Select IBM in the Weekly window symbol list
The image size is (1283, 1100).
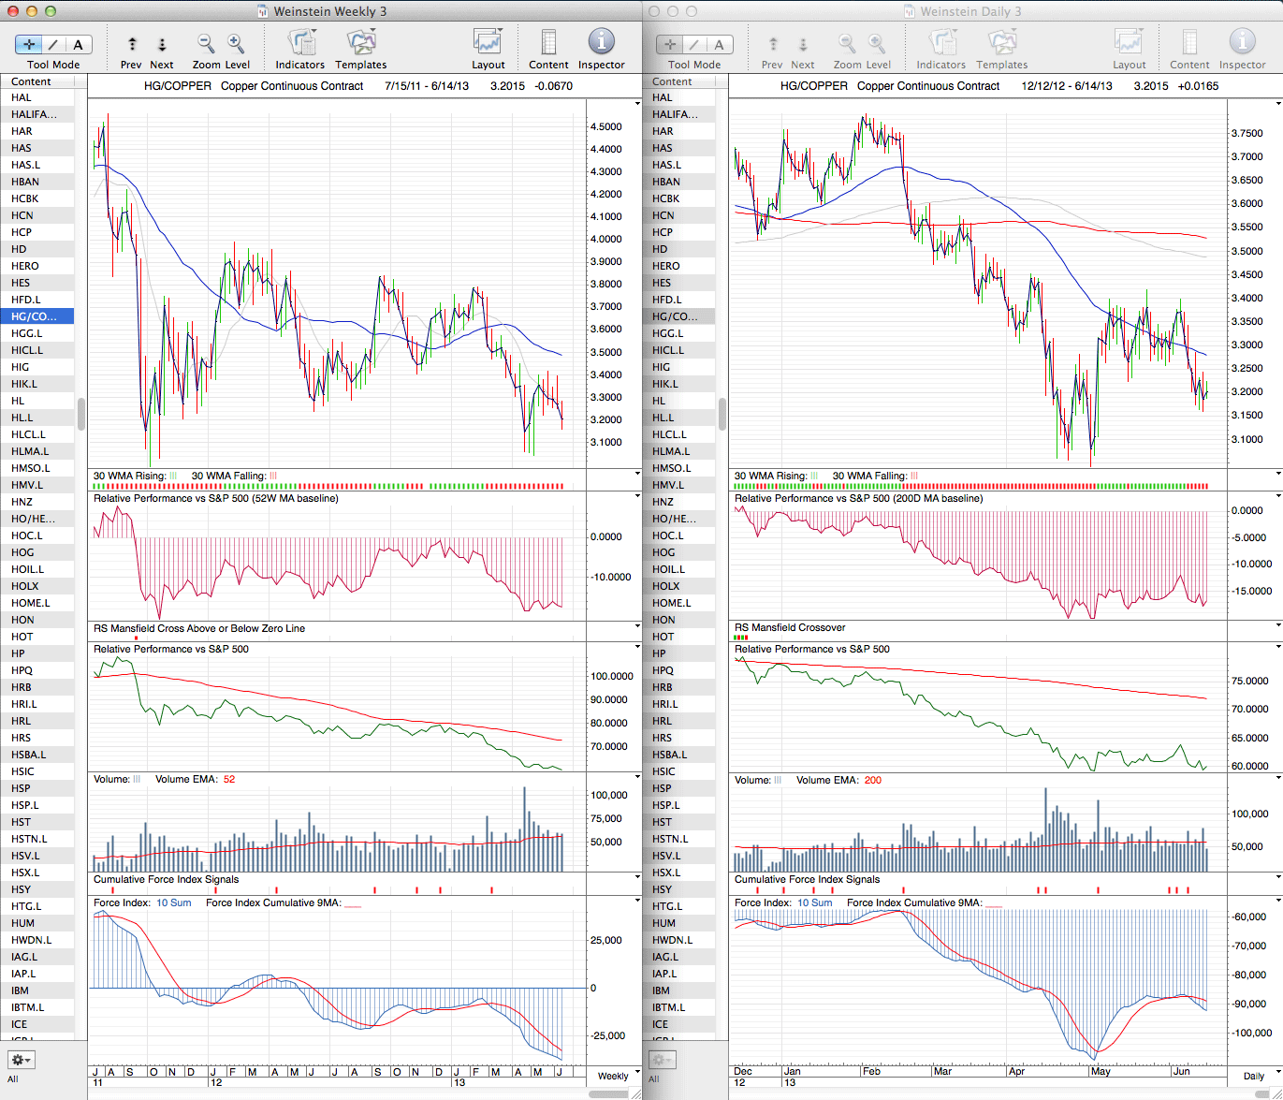pos(21,990)
